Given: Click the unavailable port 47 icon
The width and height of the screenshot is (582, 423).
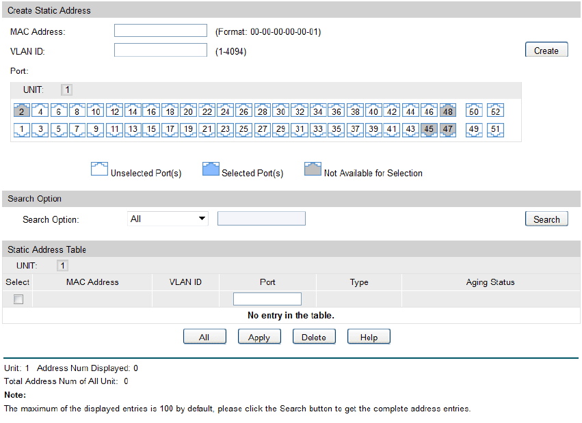Looking at the screenshot, I should click(x=448, y=130).
